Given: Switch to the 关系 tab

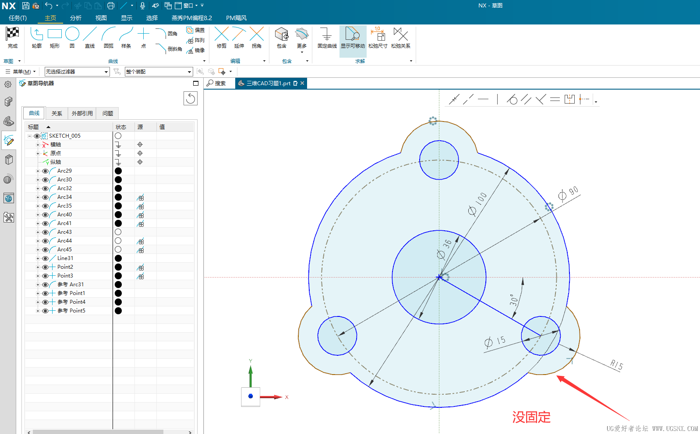Looking at the screenshot, I should pos(57,113).
